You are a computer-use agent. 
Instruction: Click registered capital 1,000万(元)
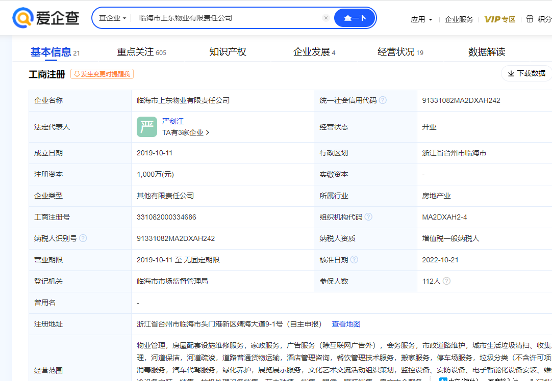click(x=155, y=174)
